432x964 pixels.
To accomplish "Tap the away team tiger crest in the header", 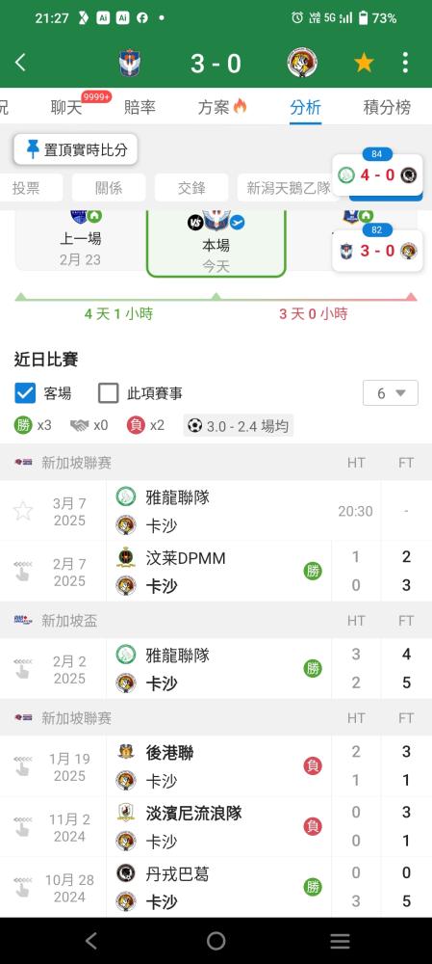I will point(302,63).
